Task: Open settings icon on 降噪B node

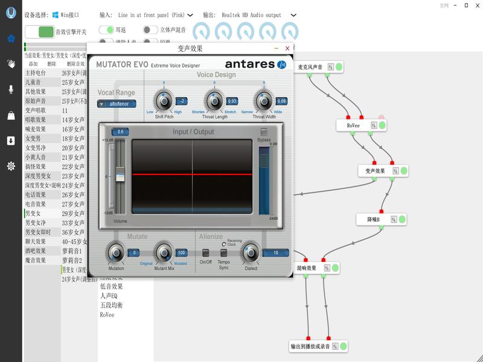Action: 394,219
